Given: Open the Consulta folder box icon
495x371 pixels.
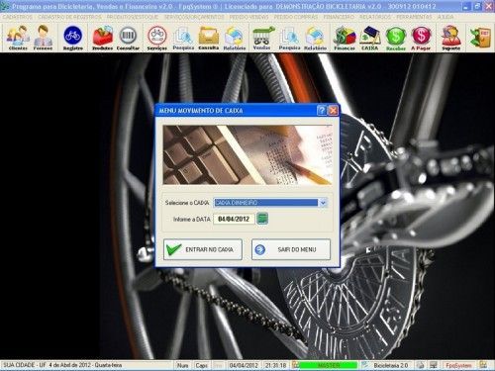Looking at the screenshot, I should tap(209, 38).
